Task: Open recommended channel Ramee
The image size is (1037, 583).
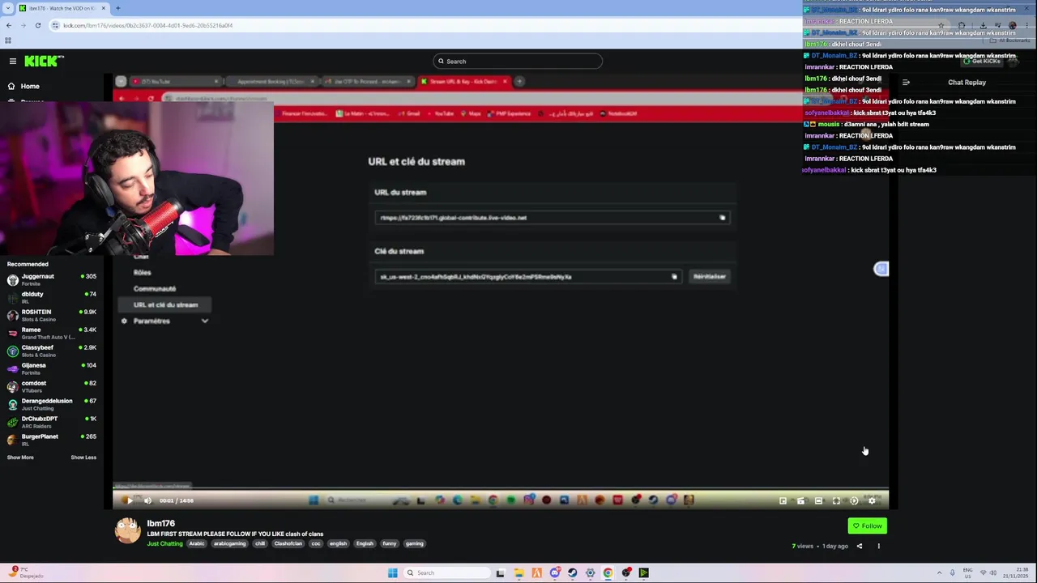Action: click(52, 333)
